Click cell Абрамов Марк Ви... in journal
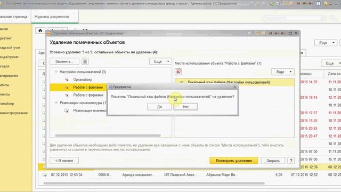Viewport: 341px width, 192px height. click(x=222, y=174)
